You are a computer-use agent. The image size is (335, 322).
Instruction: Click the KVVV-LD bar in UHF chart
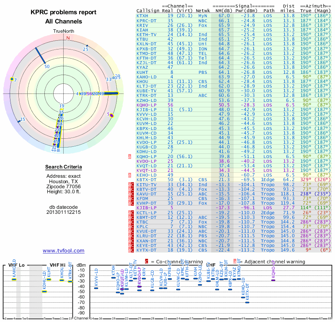point(96,288)
